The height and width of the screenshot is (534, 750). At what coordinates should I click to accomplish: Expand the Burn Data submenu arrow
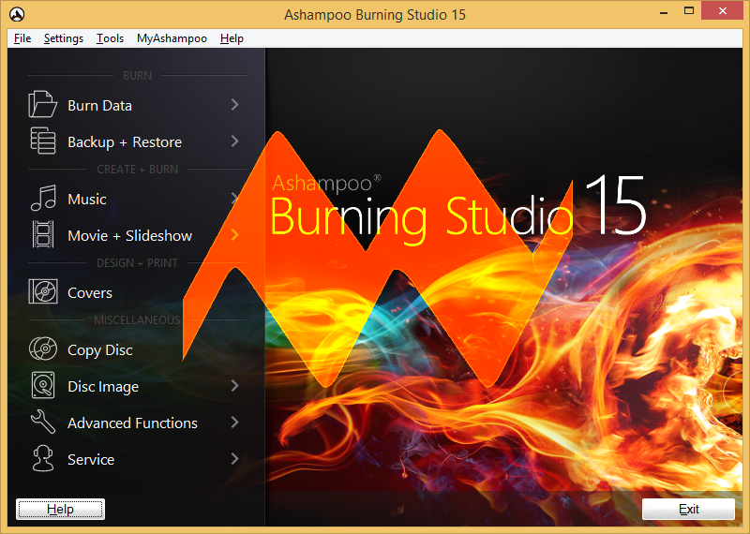coord(235,105)
